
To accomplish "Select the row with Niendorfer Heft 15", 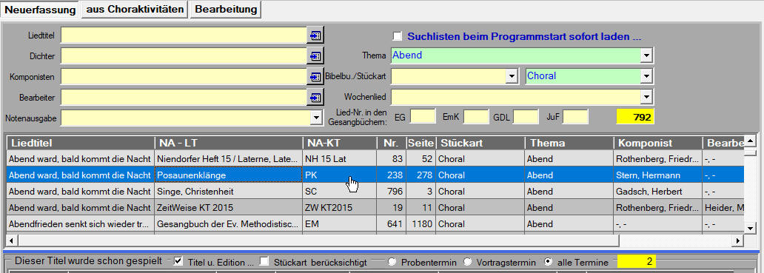I will (375, 158).
